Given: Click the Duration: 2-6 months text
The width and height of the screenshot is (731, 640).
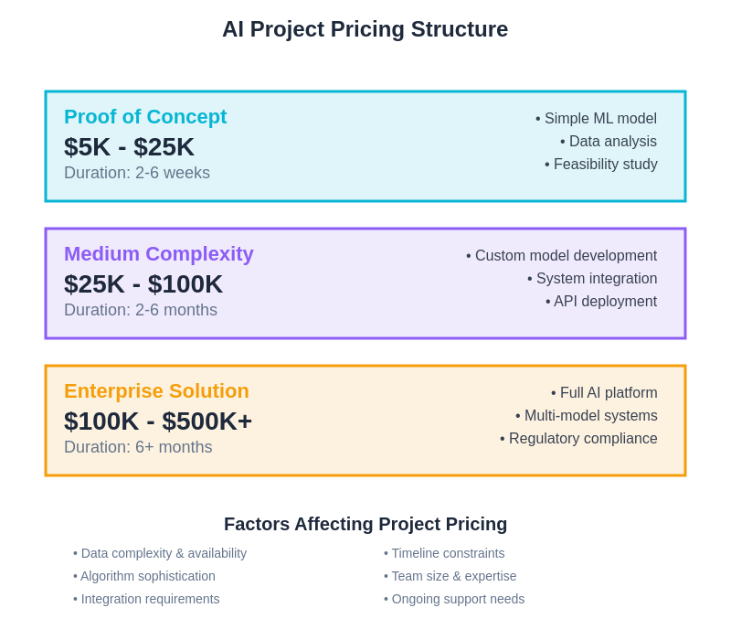Looking at the screenshot, I should pyautogui.click(x=141, y=310).
